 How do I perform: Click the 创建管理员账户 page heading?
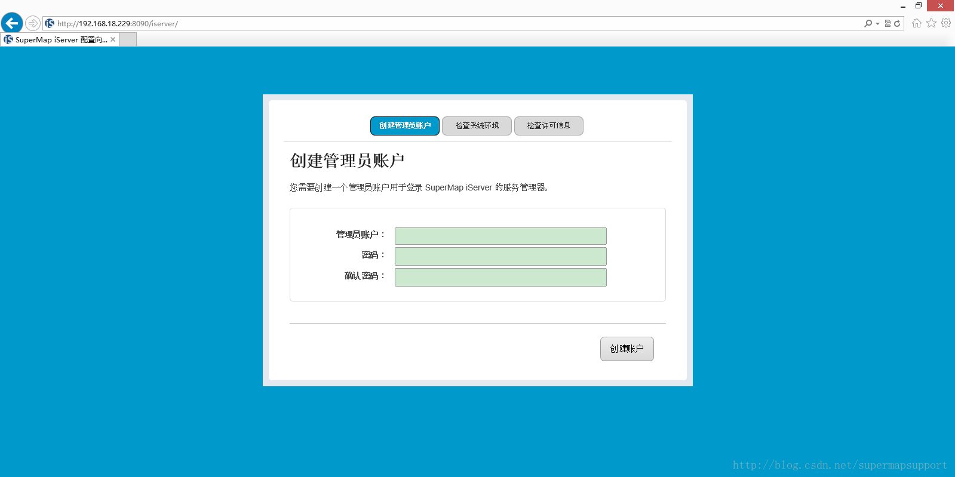click(x=347, y=161)
